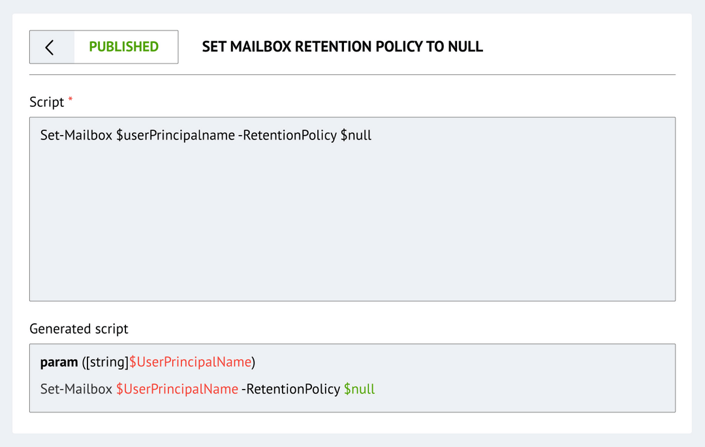Click the [string] type in generated script
The height and width of the screenshot is (447, 705).
[106, 362]
